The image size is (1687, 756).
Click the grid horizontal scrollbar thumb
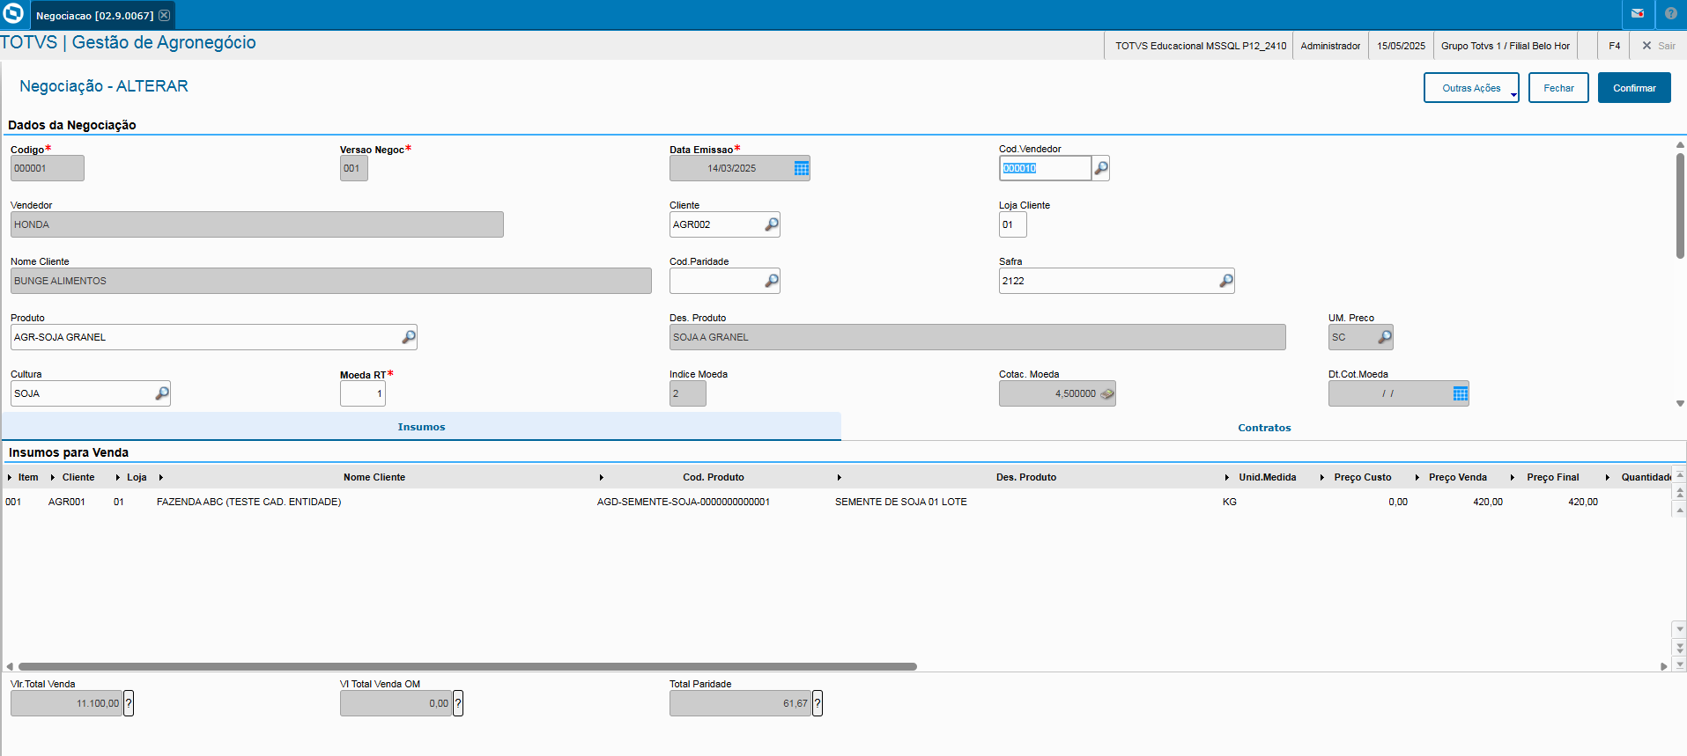[467, 666]
